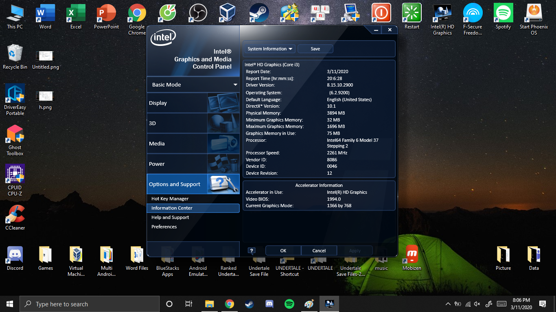Viewport: 556px width, 312px height.
Task: Open the Untitled.png desktop file
Action: click(x=45, y=59)
